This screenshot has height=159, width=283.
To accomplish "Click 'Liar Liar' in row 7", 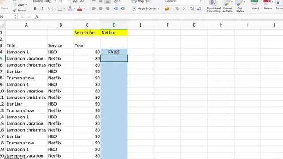I will (x=27, y=72).
